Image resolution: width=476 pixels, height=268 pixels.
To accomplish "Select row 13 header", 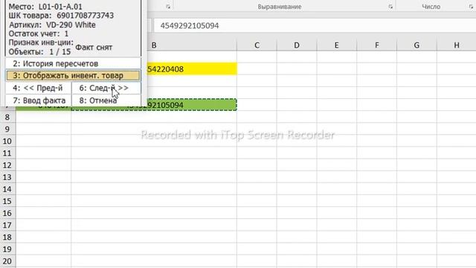I will click(7, 177).
